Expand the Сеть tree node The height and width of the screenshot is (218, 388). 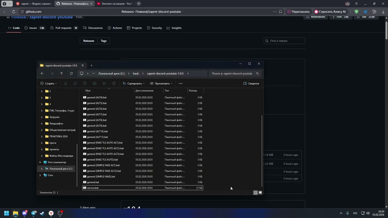tap(40, 175)
